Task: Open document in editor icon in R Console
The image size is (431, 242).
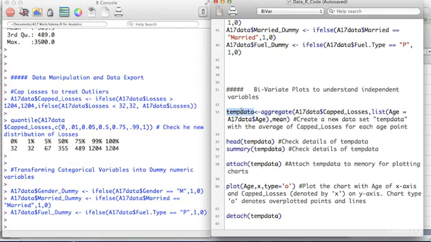Action: click(x=92, y=12)
